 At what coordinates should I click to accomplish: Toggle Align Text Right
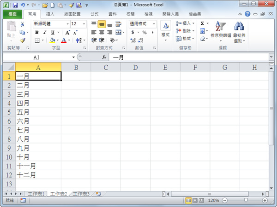click(x=110, y=32)
